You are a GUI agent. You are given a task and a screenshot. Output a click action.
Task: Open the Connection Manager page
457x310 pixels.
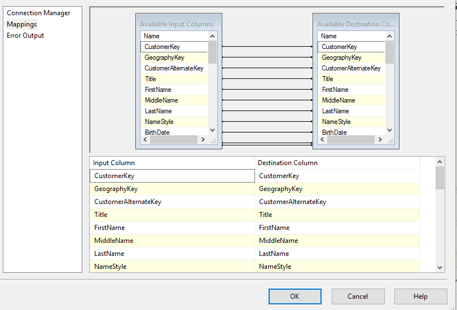click(38, 13)
